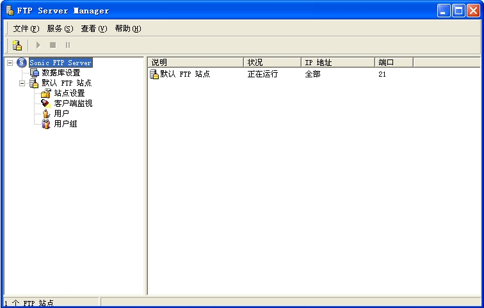Click the 数据库设置 database icon
Viewport: 484px width, 308px height.
[x=35, y=73]
